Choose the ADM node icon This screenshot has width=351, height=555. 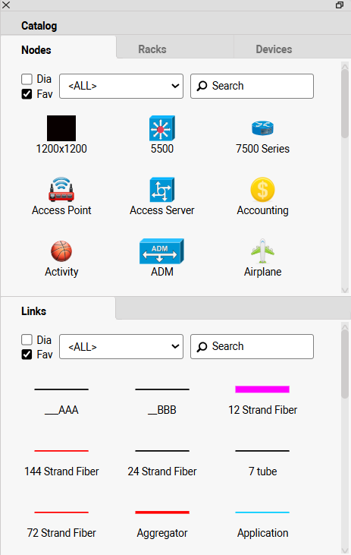(162, 251)
